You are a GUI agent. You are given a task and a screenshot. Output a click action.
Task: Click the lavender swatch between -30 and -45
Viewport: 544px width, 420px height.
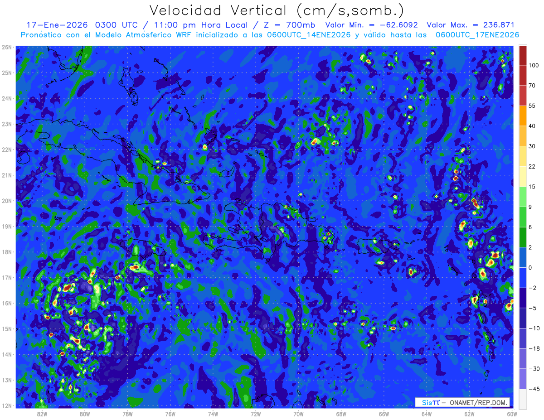(x=523, y=378)
